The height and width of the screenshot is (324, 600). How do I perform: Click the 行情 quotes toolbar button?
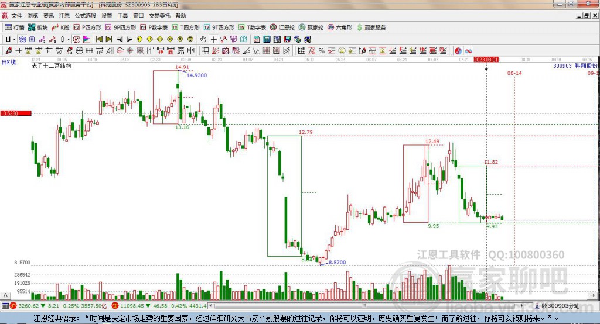tap(15, 27)
